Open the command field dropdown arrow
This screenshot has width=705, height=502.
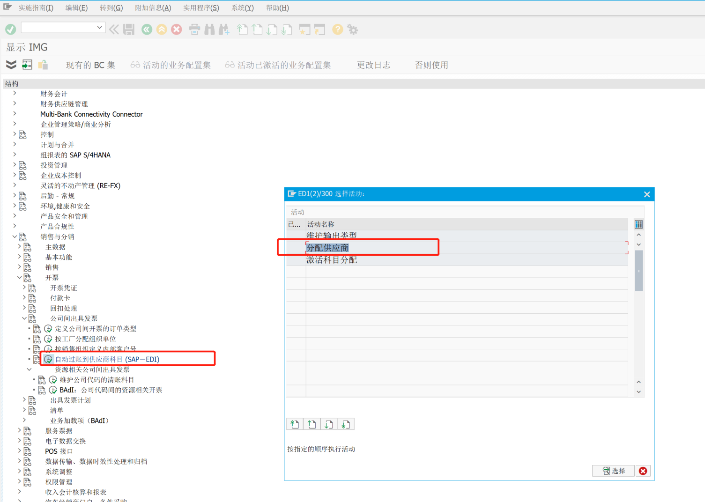[99, 27]
